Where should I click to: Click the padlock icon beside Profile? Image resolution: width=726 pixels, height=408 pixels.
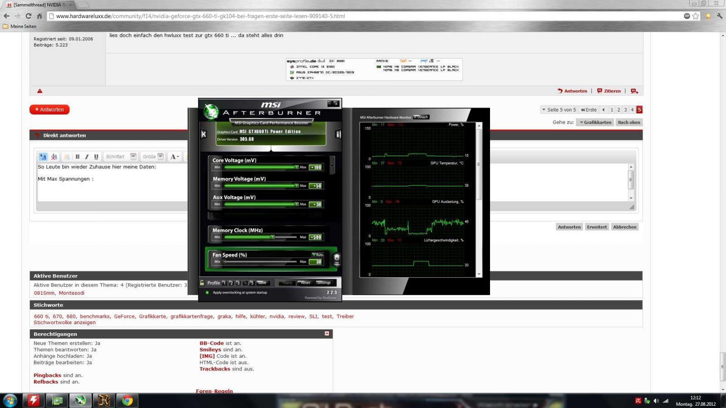pos(202,282)
